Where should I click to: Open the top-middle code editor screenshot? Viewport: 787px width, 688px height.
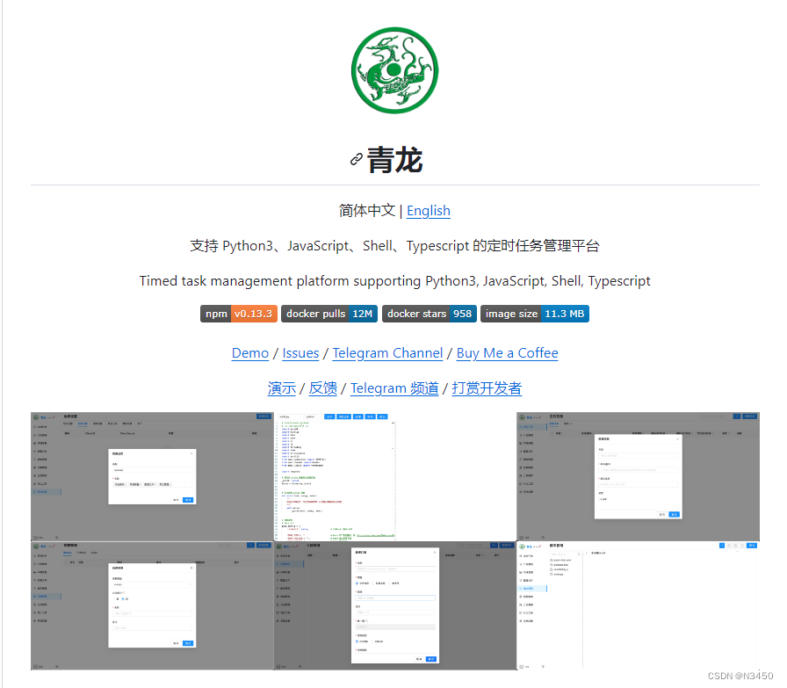tap(395, 476)
